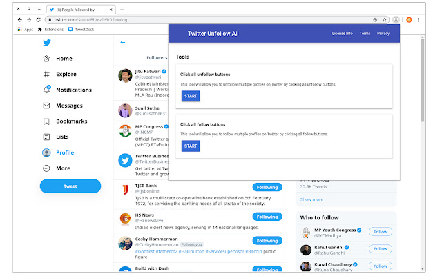Click the Twitter Unfollow All extension icon

[396, 20]
